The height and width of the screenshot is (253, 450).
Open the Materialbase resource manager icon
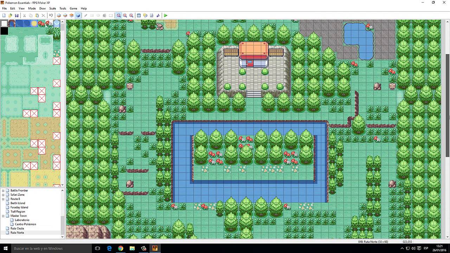(x=145, y=15)
